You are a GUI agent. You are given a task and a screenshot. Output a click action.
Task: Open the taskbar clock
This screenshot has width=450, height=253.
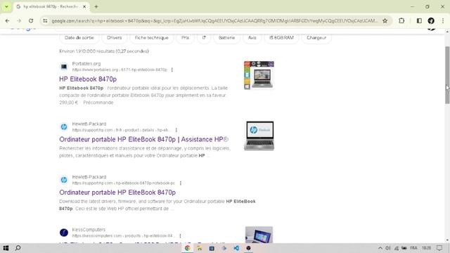tap(427, 248)
